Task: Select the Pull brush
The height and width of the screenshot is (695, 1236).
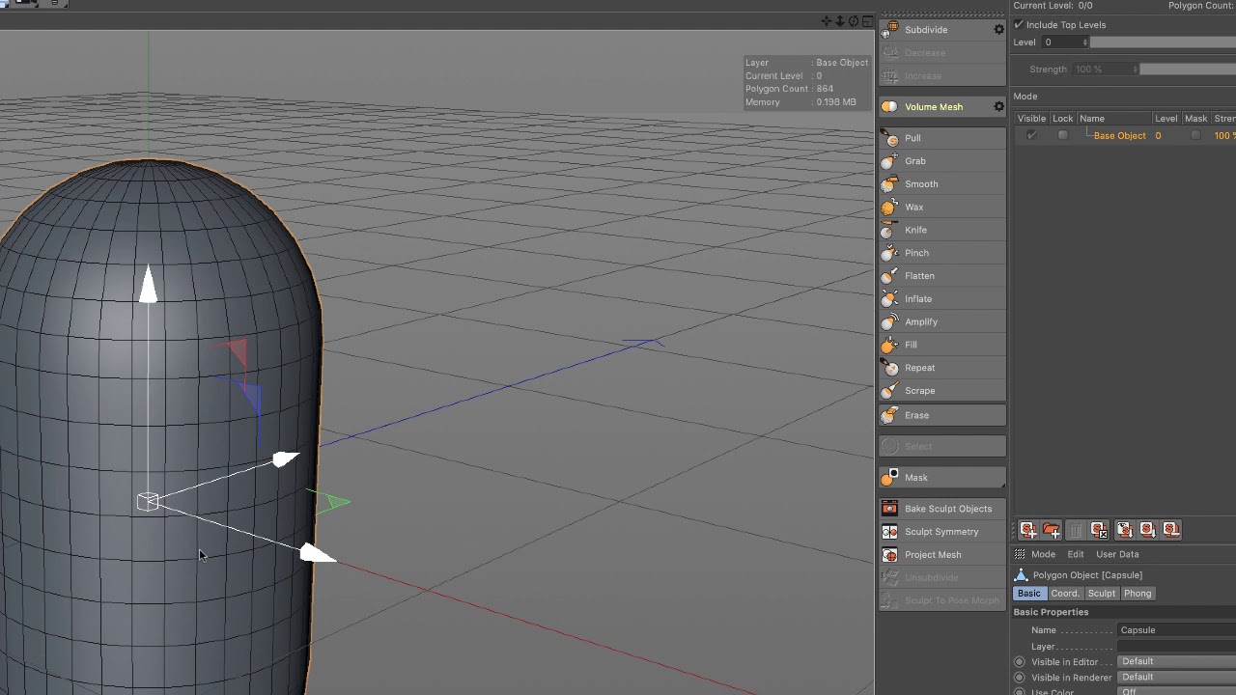Action: (x=942, y=138)
